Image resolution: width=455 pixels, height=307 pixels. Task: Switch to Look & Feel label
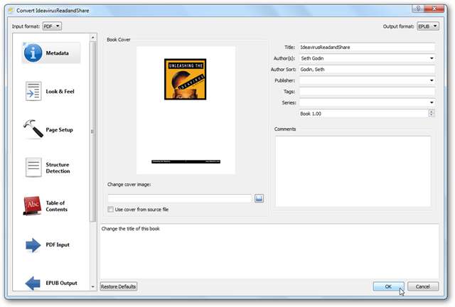(x=60, y=92)
